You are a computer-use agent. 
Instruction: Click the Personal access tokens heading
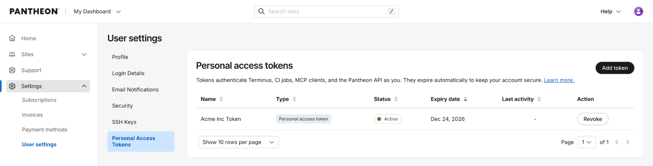tap(244, 66)
